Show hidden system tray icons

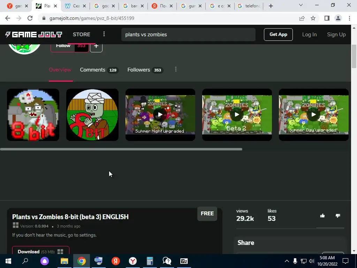(287, 261)
